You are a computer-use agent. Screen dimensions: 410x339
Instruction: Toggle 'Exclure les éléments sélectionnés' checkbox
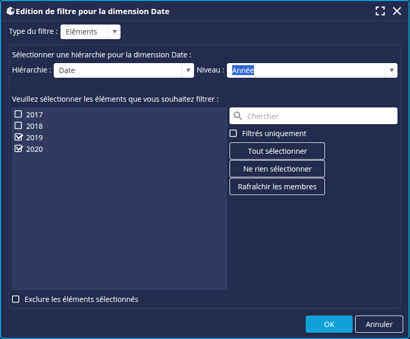[16, 299]
